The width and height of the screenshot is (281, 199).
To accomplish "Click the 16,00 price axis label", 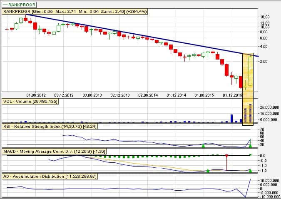I will pyautogui.click(x=265, y=17).
